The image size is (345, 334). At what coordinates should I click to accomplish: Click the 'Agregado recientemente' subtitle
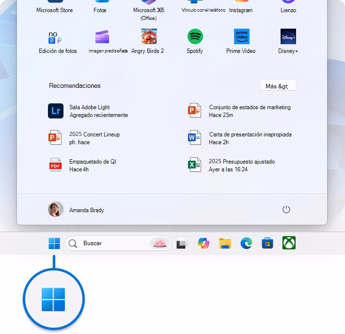[98, 115]
